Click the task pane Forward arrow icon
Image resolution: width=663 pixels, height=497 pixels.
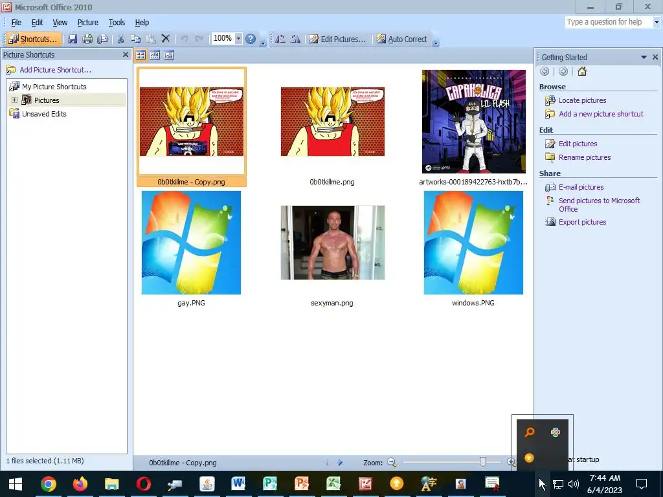563,71
